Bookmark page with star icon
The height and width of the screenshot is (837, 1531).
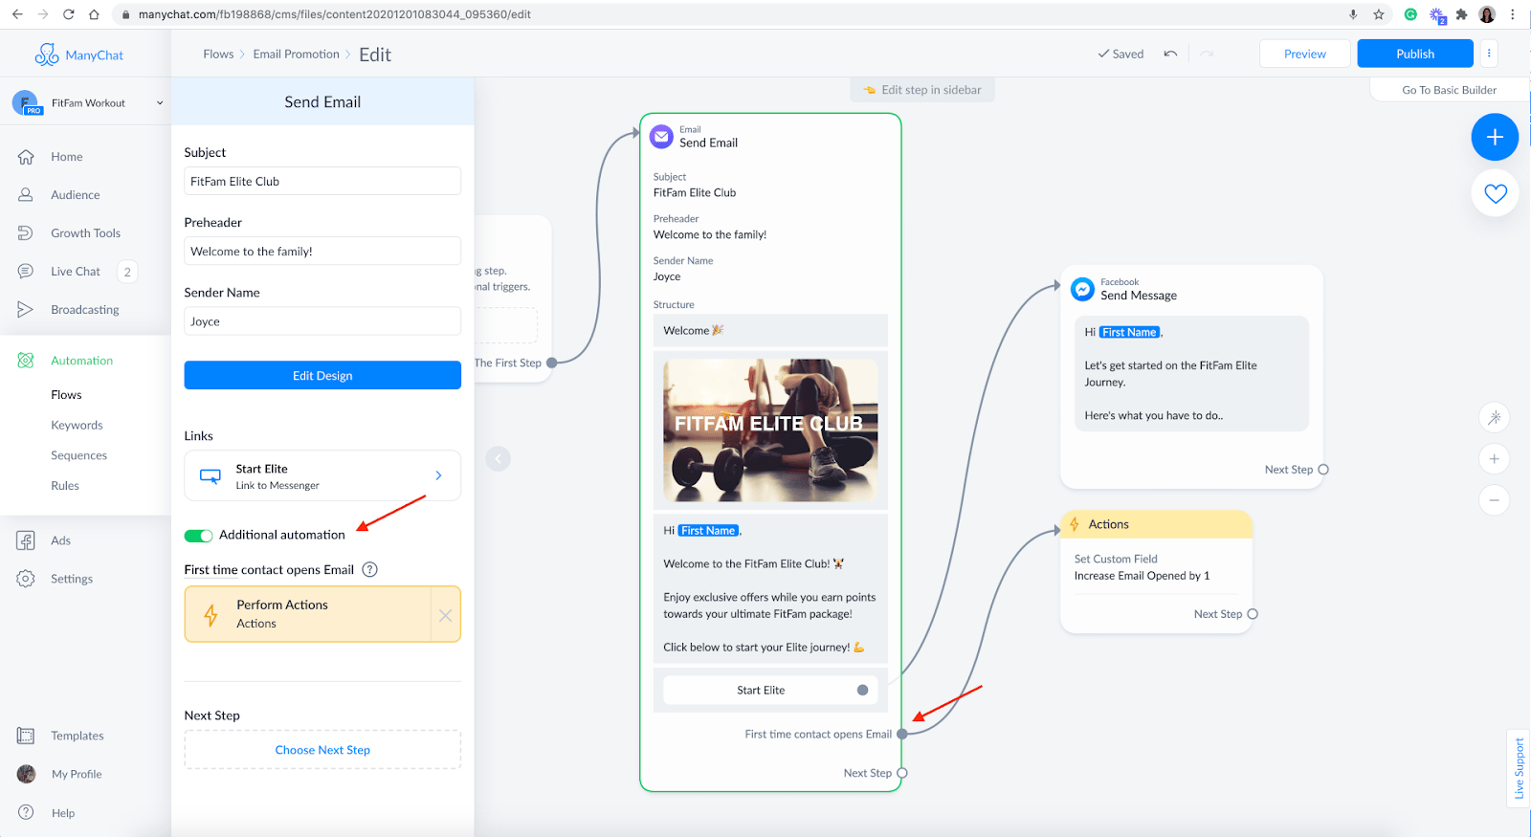(1378, 14)
